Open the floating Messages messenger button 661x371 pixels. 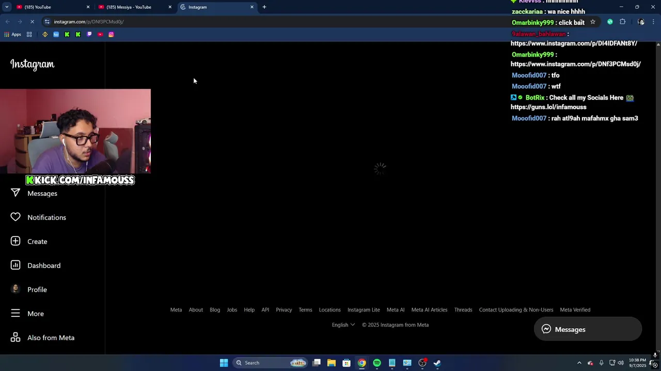pos(588,329)
